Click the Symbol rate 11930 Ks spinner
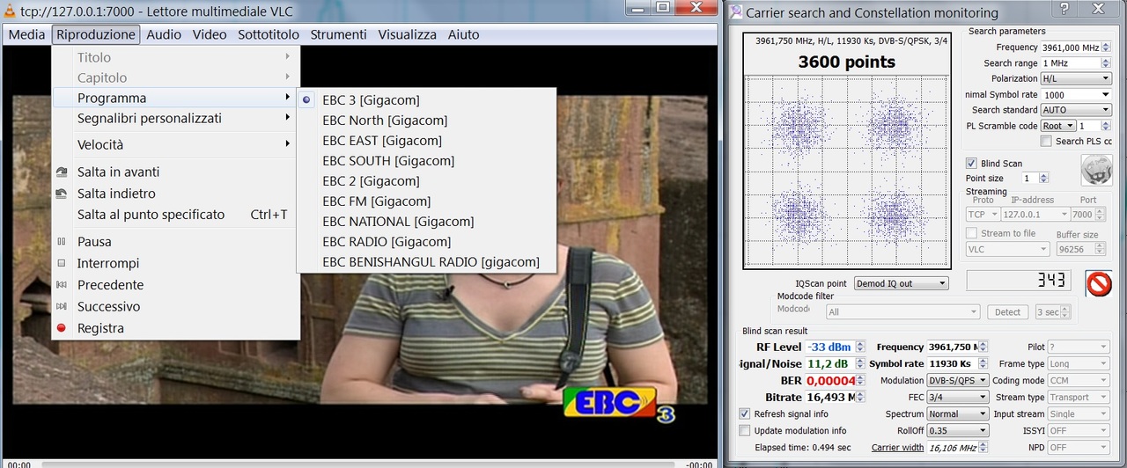This screenshot has height=468, width=1127. point(983,364)
